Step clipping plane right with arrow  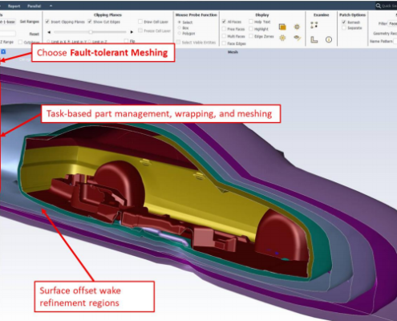(x=132, y=32)
